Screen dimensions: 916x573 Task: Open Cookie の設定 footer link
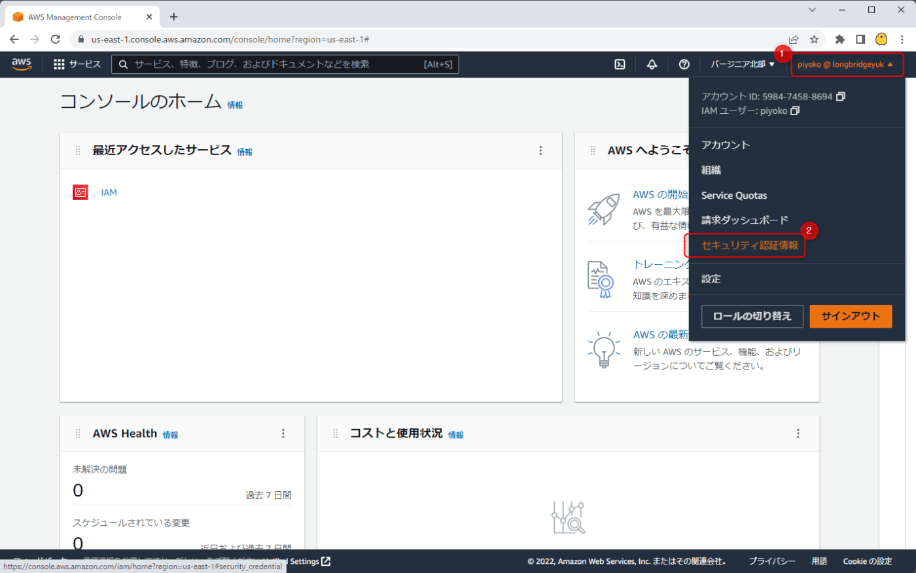868,561
